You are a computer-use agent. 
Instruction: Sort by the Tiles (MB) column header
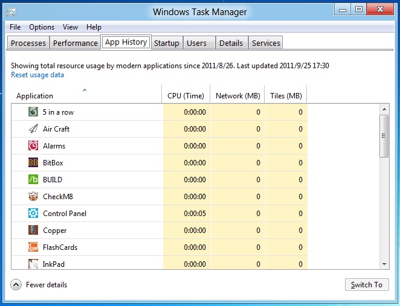pos(286,94)
